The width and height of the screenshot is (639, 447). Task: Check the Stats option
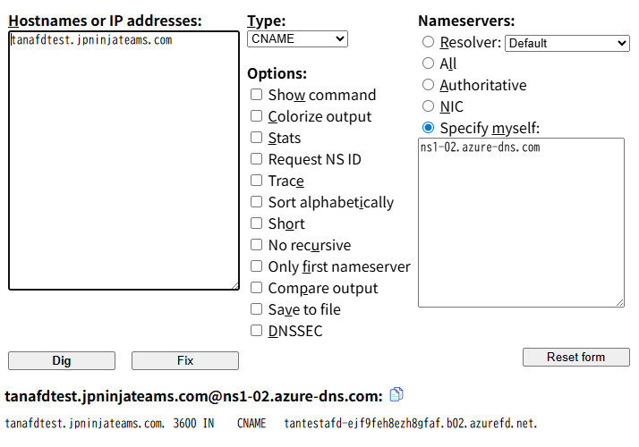[256, 138]
